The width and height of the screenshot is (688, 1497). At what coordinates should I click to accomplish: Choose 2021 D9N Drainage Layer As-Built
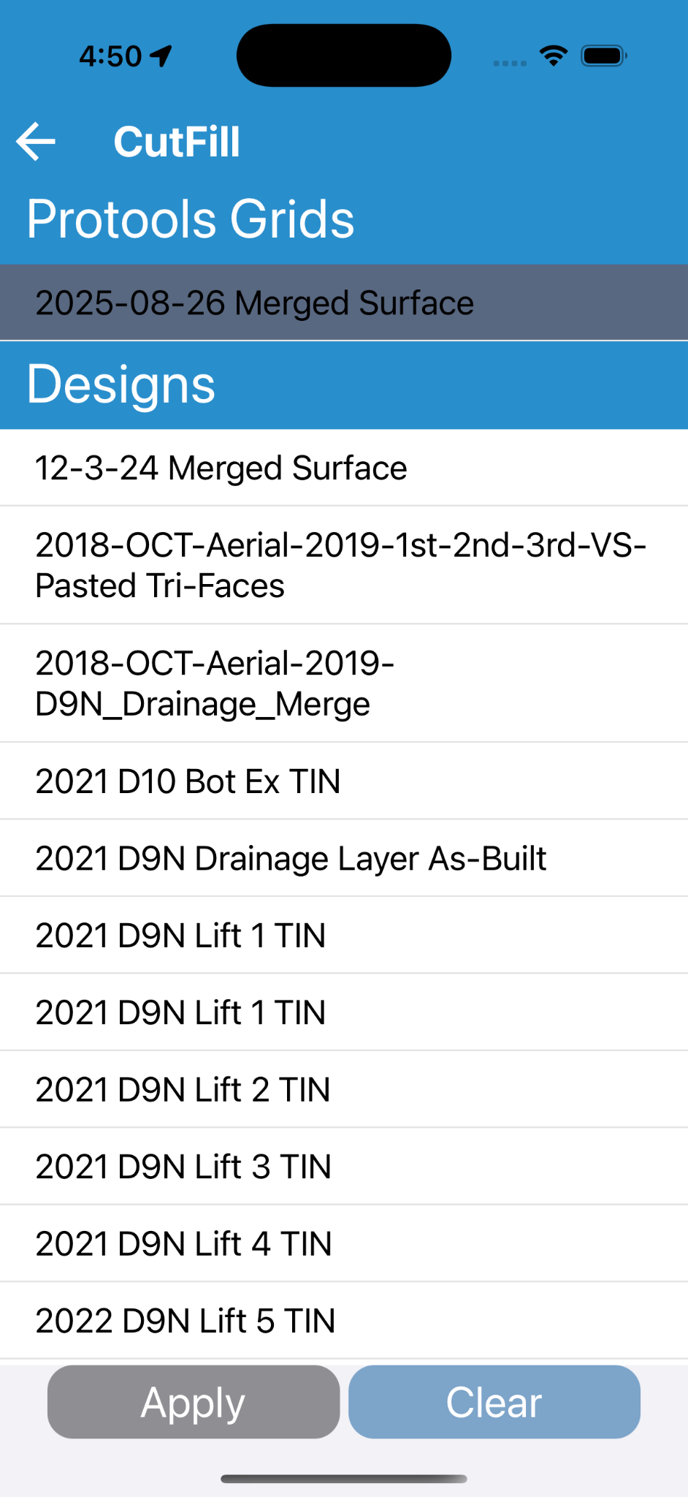[x=344, y=858]
